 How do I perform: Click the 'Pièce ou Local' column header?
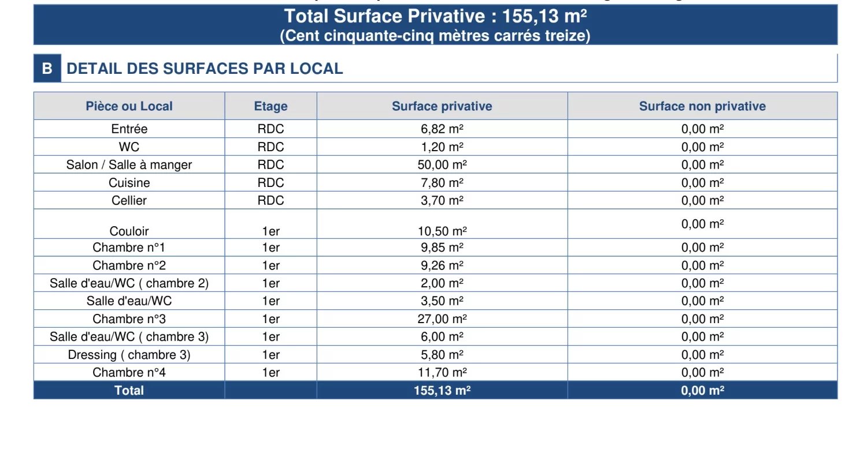click(129, 106)
